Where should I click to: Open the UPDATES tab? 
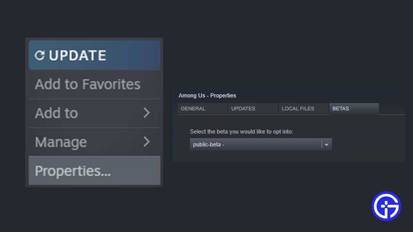[243, 109]
